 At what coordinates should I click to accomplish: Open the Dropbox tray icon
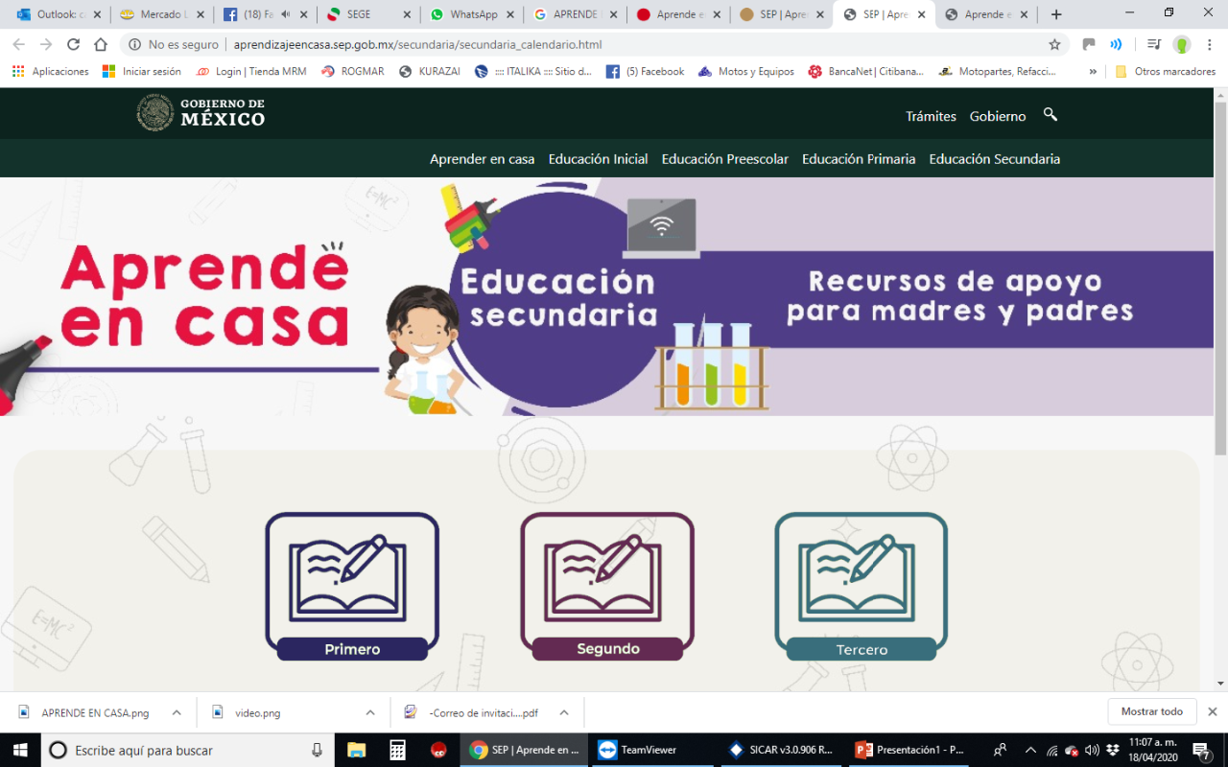[x=1112, y=750]
